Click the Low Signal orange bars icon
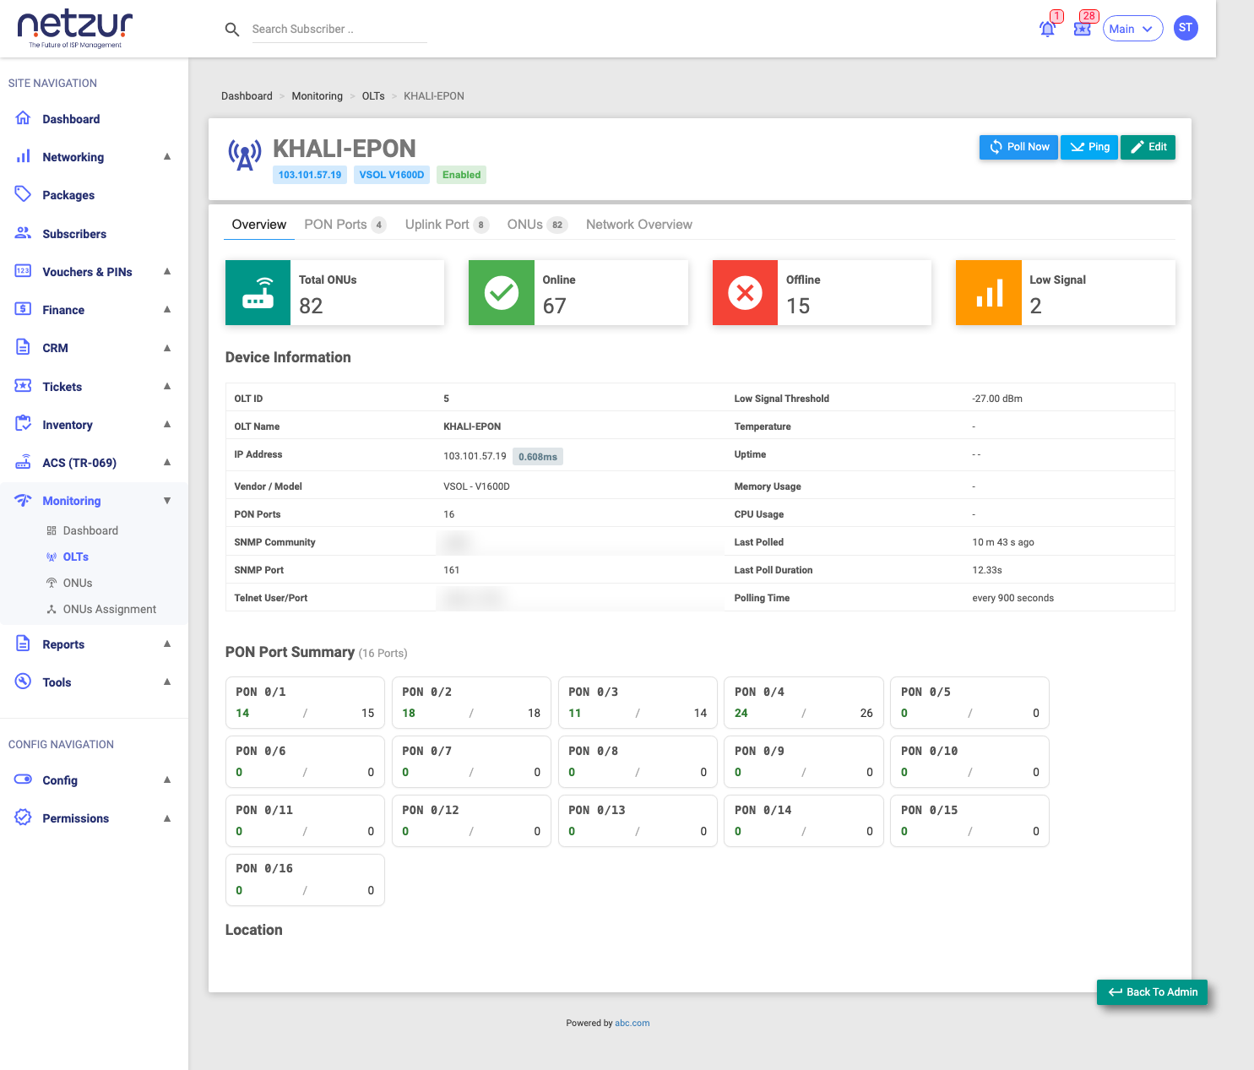Image resolution: width=1254 pixels, height=1070 pixels. click(x=989, y=292)
